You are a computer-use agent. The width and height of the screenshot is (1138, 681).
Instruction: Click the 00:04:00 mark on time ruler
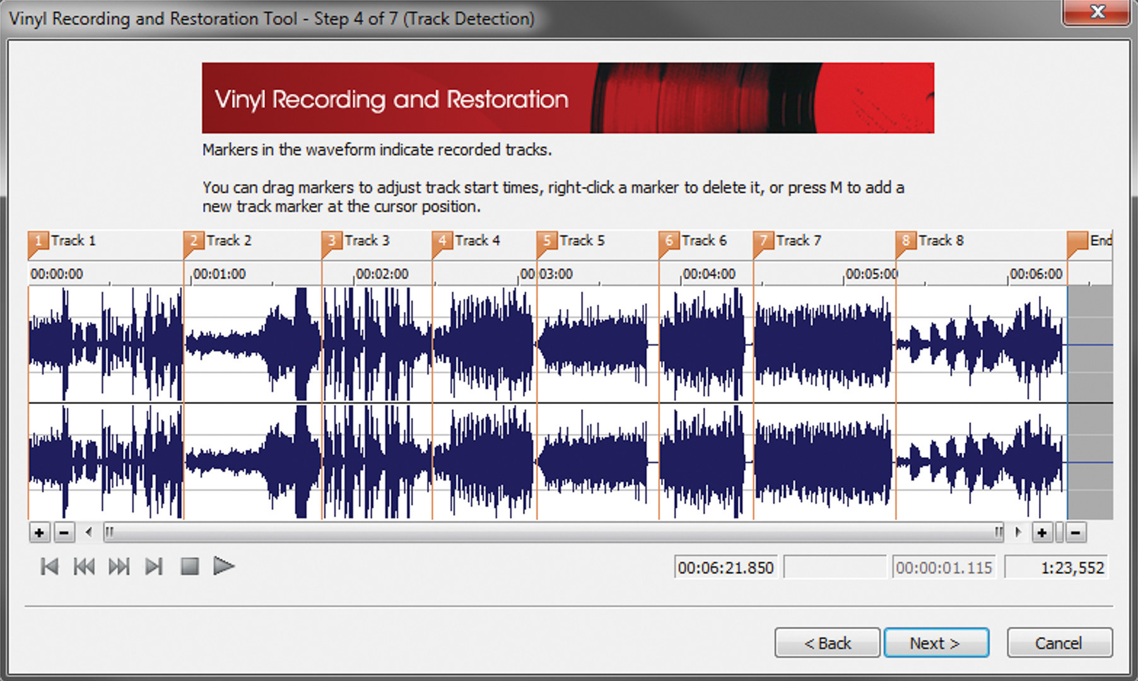point(709,274)
